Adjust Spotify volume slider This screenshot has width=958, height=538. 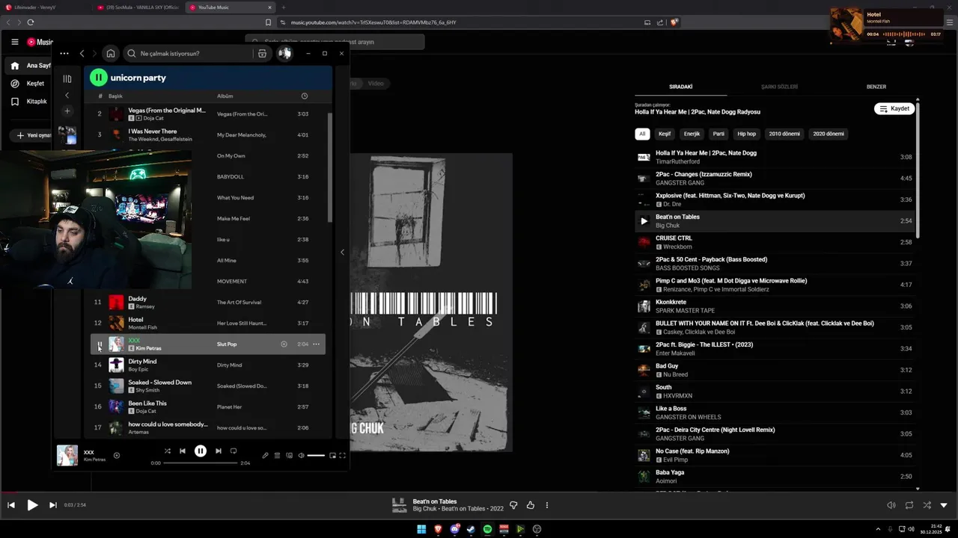(x=316, y=455)
